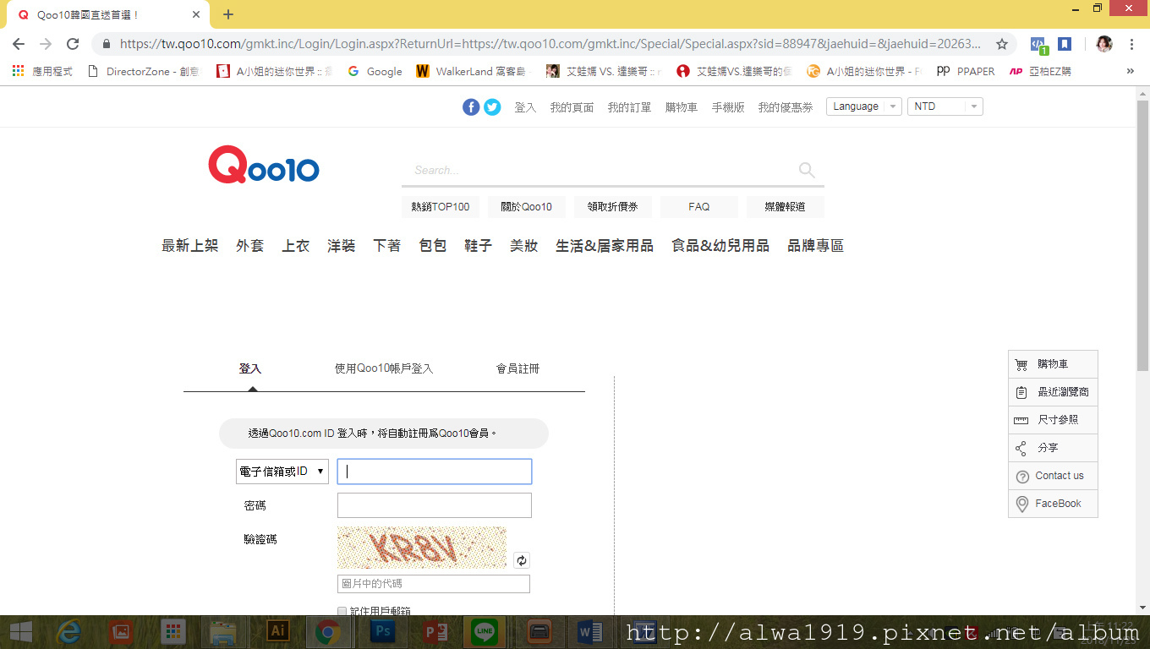This screenshot has width=1150, height=649.
Task: Open the Twitter icon in the top bar
Action: (492, 107)
